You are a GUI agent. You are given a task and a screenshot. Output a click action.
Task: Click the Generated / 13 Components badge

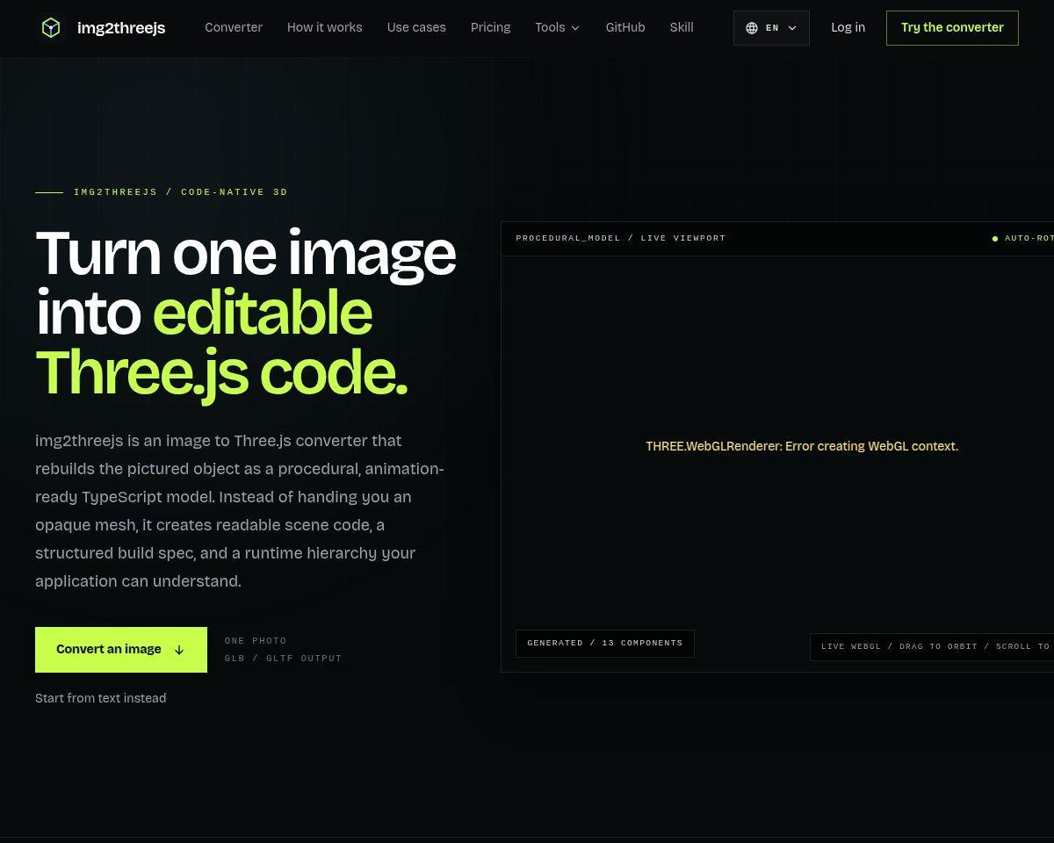[x=605, y=644]
